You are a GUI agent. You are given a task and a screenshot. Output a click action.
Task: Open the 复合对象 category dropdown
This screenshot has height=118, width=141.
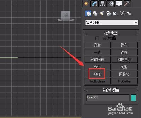[x=112, y=22]
